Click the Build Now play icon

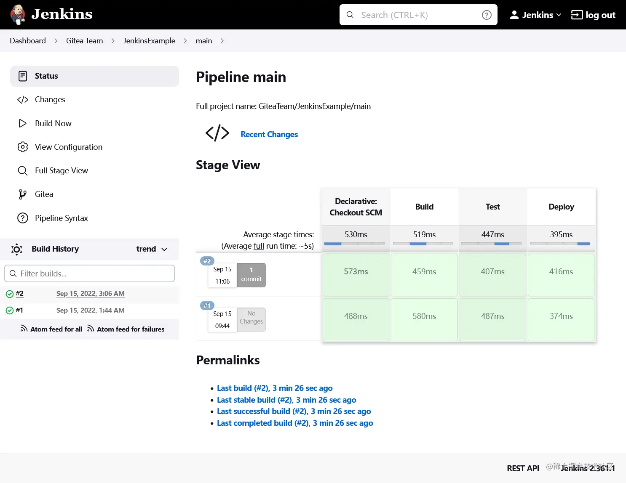point(23,123)
